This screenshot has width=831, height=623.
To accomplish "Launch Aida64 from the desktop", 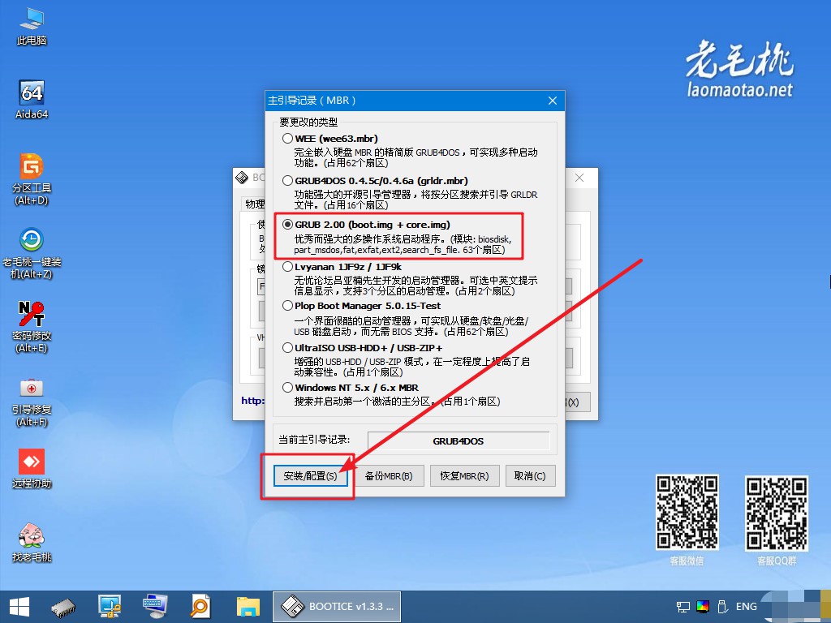I will click(32, 100).
